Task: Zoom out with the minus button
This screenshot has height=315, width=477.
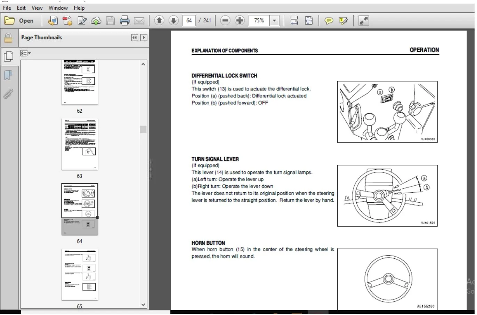Action: point(225,21)
